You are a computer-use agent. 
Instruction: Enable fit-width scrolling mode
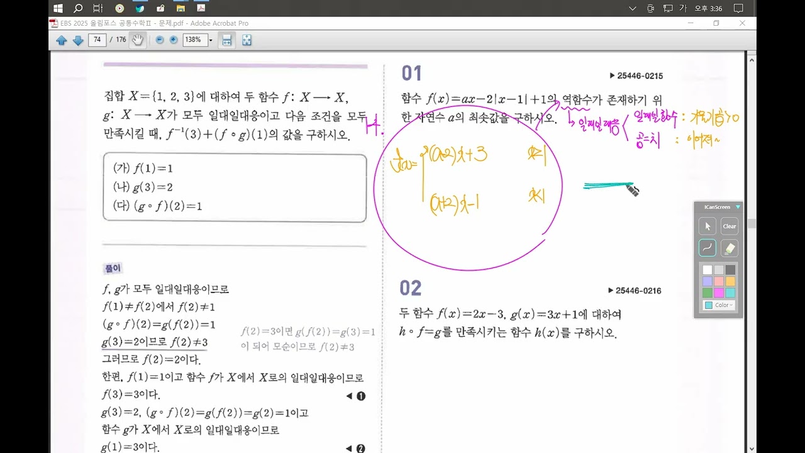[x=227, y=40]
